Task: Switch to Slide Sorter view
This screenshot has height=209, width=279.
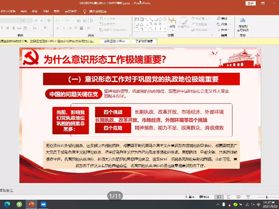Action: coord(228,197)
